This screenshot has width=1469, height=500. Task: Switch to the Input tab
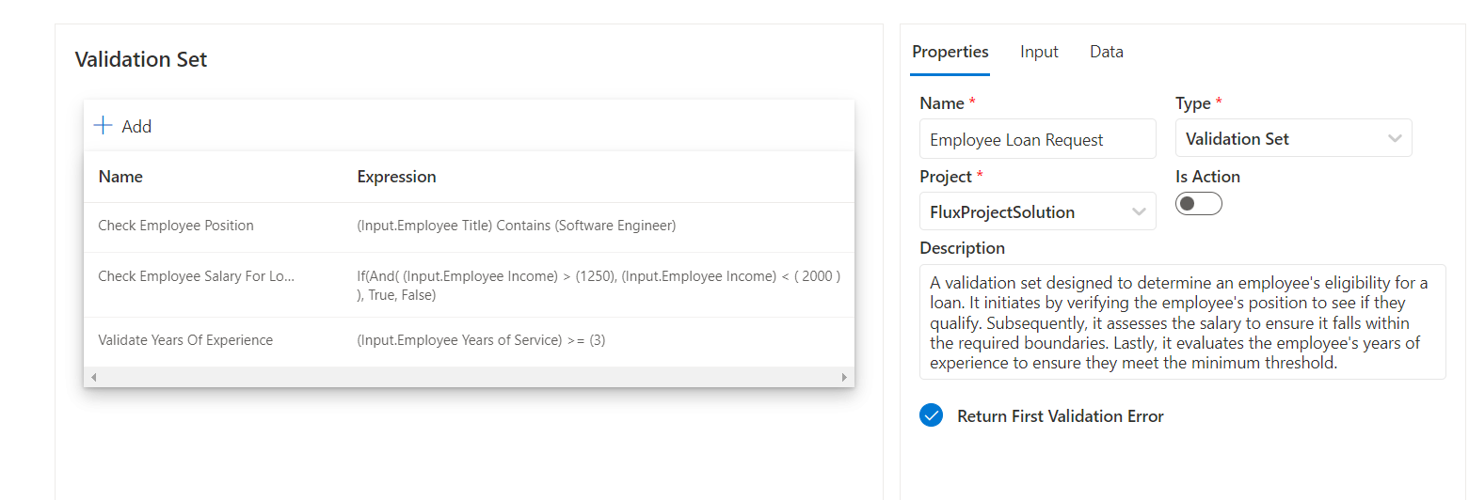click(1039, 52)
